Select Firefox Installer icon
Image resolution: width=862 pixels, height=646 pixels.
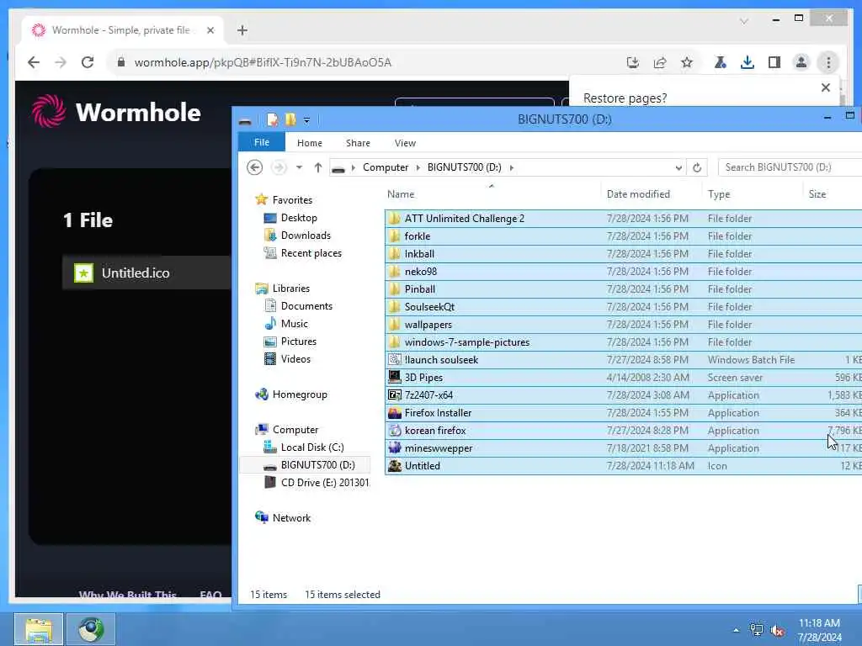394,412
